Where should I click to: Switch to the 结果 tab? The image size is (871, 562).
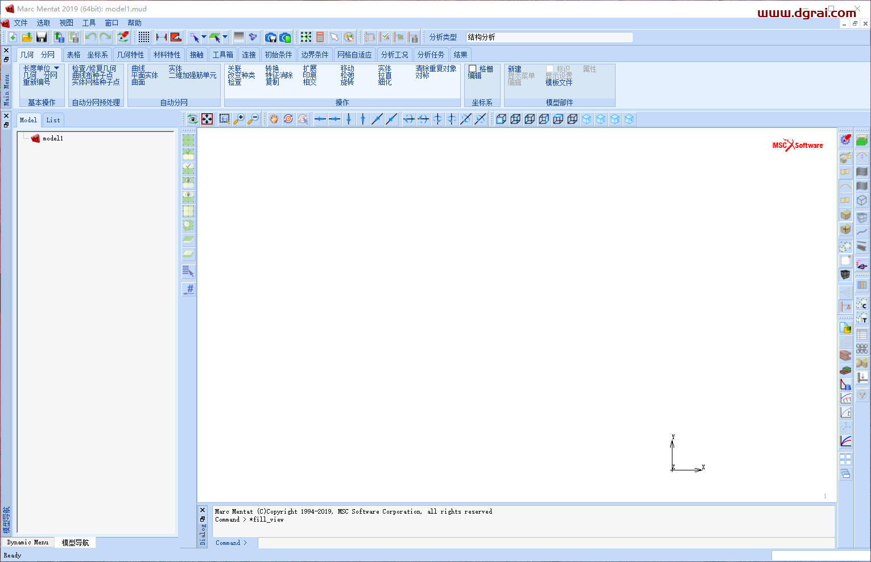pos(461,55)
